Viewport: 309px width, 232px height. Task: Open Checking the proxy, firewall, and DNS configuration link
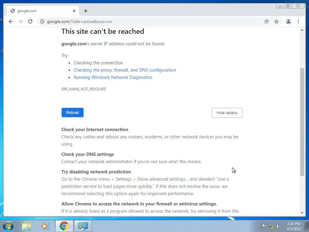(125, 70)
